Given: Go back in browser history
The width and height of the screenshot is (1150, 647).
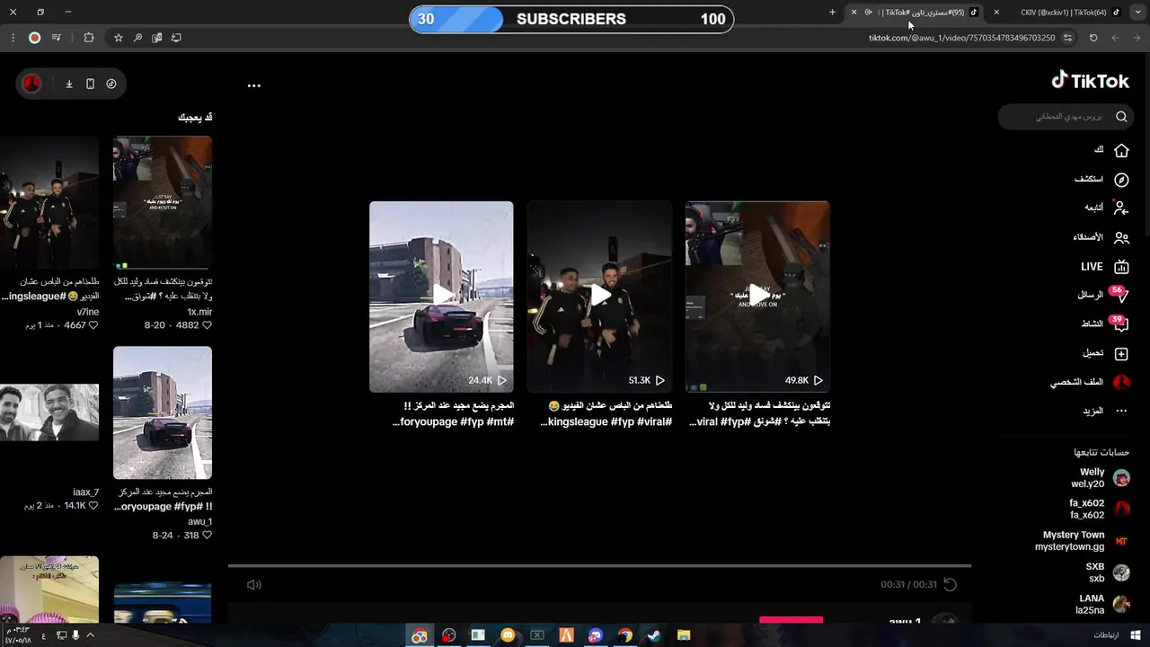Looking at the screenshot, I should tap(1137, 38).
